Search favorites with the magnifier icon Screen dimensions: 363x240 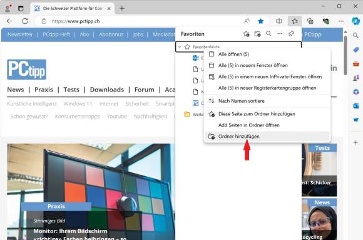(268, 34)
